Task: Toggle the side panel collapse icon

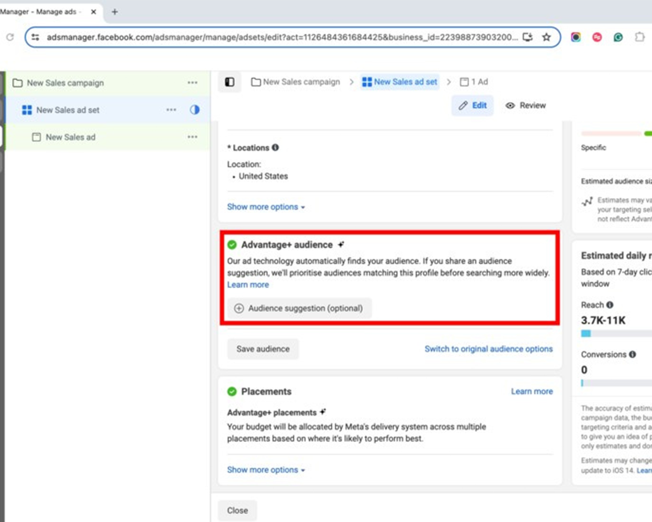Action: pyautogui.click(x=230, y=82)
